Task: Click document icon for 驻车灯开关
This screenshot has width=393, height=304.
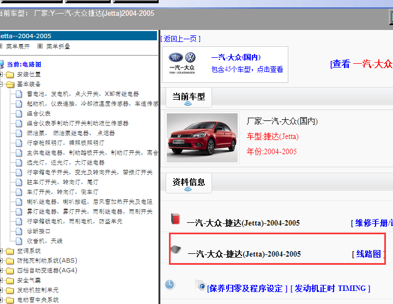Action: tap(19, 183)
